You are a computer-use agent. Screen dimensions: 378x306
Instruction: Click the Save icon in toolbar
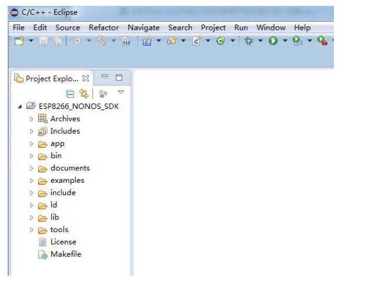[x=44, y=41]
